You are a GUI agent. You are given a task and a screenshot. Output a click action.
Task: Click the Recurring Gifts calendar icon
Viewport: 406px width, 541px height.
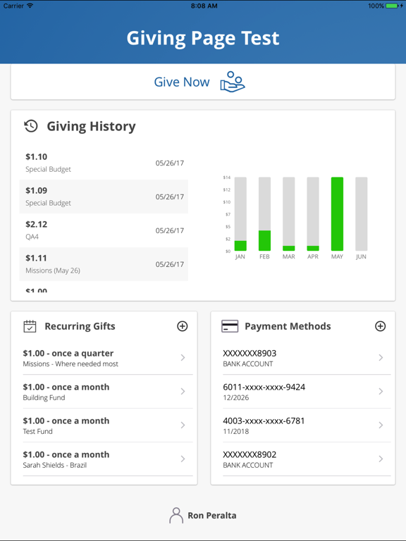(30, 326)
